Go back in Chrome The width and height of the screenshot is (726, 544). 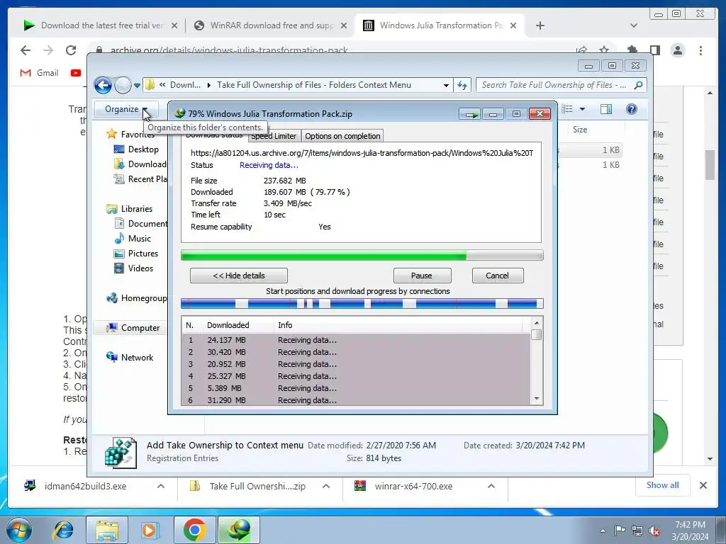click(x=26, y=50)
